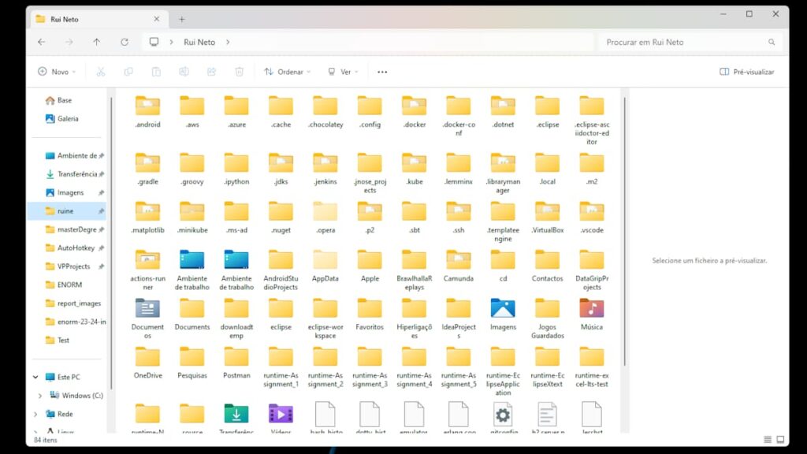Click the Share icon in toolbar

click(x=211, y=72)
